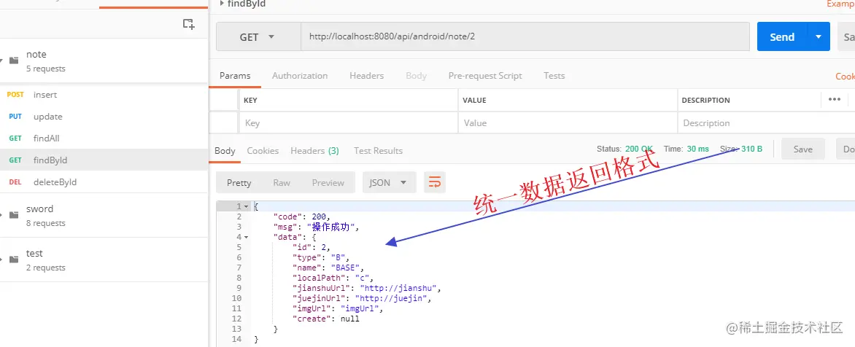855x347 pixels.
Task: Click the Description input field
Action: coord(765,123)
